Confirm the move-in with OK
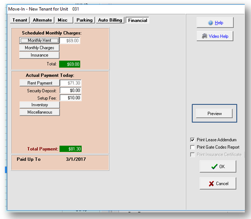Image resolution: width=251 pixels, height=219 pixels. (218, 167)
